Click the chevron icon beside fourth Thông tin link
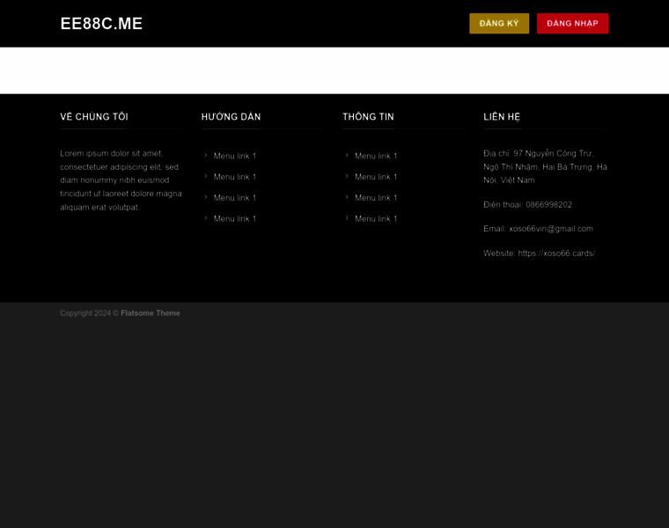 click(x=348, y=218)
